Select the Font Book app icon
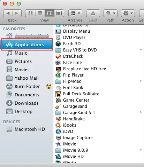 (58, 88)
